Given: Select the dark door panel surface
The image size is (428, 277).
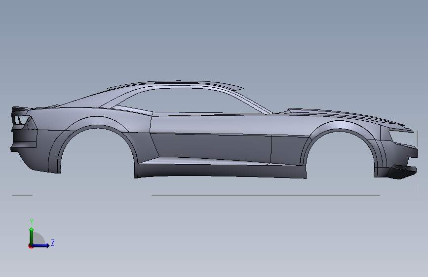Looking at the screenshot, I should [213, 148].
